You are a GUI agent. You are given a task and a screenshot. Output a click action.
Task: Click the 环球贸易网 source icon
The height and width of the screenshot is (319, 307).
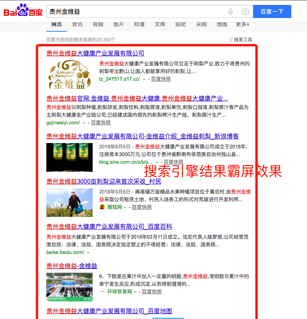(x=102, y=291)
